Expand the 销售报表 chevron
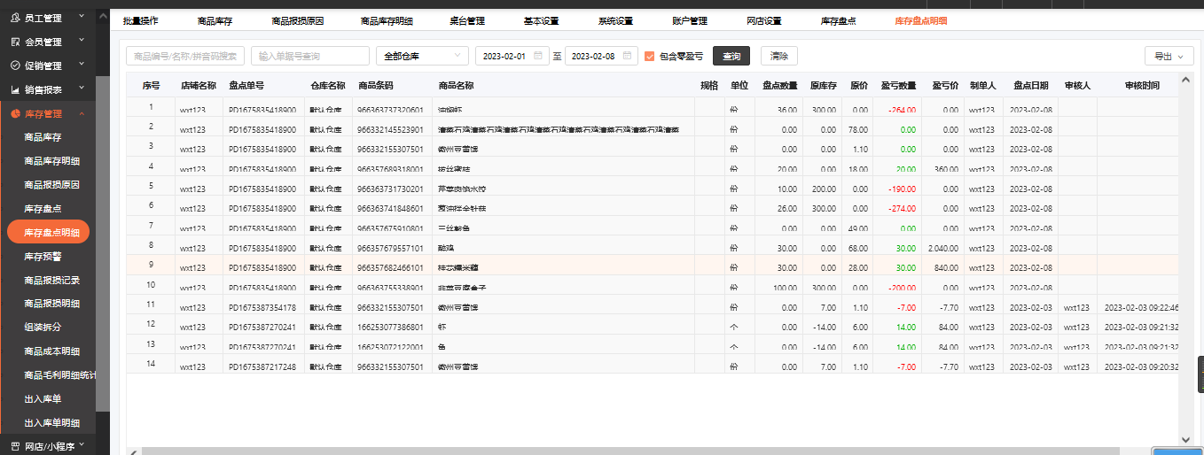Screen dimensions: 1204x455 click(x=82, y=89)
